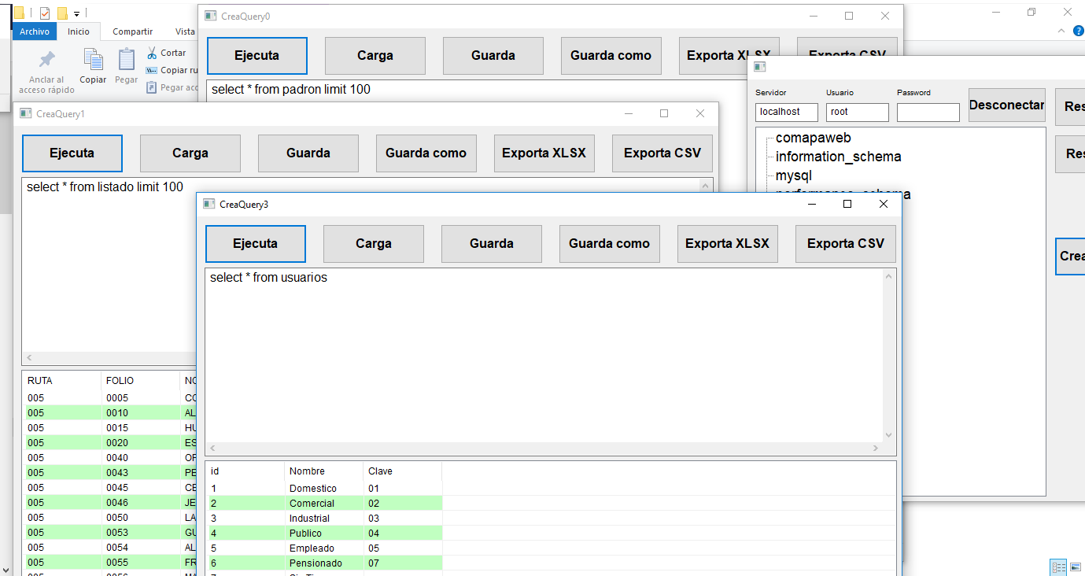Image resolution: width=1085 pixels, height=576 pixels.
Task: Click Anclar al acceso rápido pin icon
Action: point(46,61)
